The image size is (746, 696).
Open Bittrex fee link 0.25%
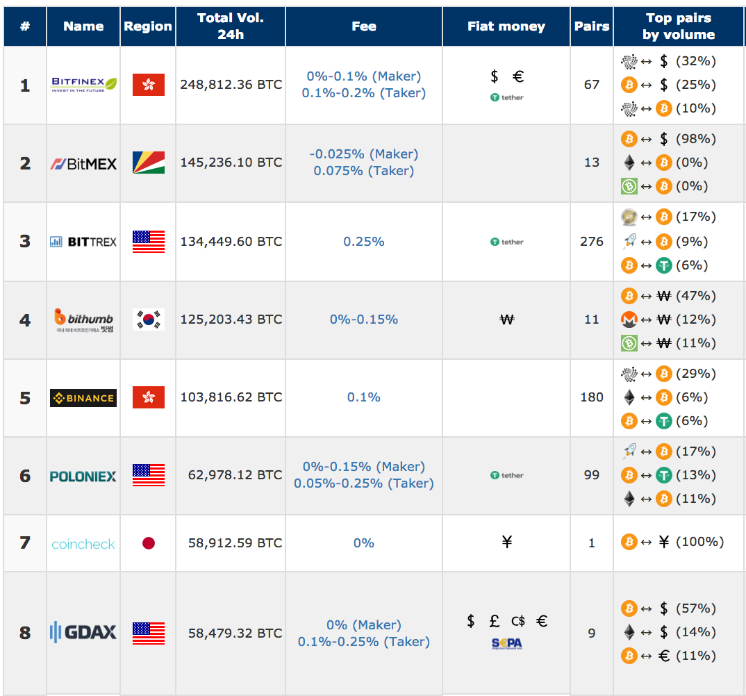(x=364, y=242)
